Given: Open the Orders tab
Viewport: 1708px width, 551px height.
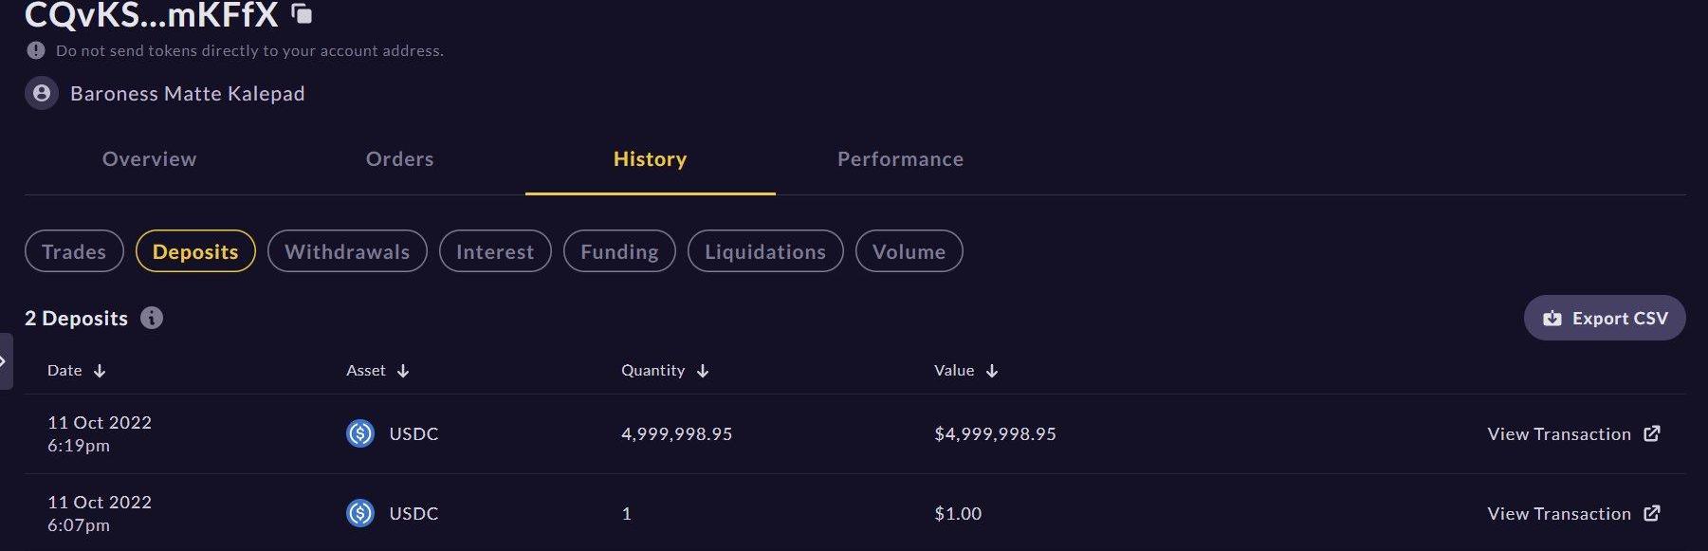Looking at the screenshot, I should point(400,159).
